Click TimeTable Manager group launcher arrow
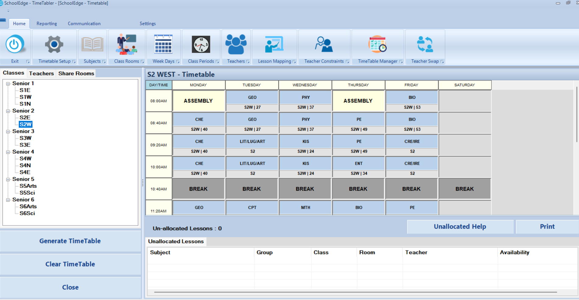The image size is (579, 300). pos(401,62)
